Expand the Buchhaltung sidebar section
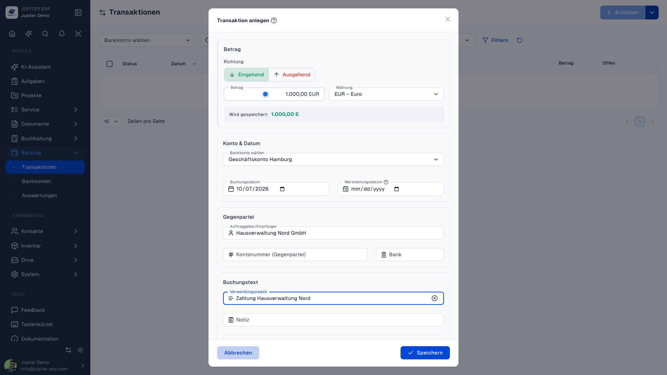667x375 pixels. [x=45, y=139]
